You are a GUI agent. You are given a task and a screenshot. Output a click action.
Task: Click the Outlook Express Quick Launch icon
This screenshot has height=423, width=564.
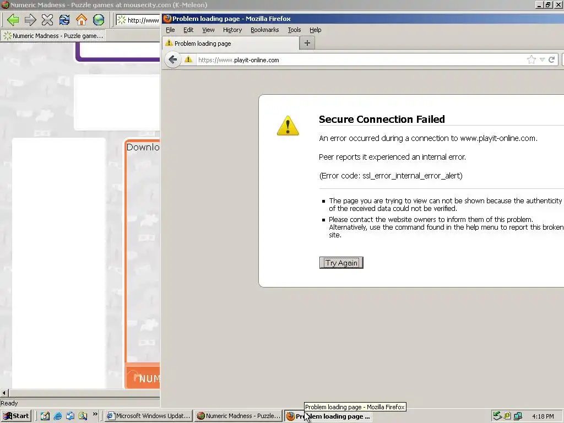click(x=70, y=416)
